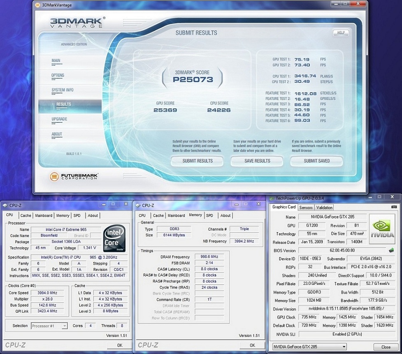The image size is (402, 354).
Task: Click the Futuremark Corporation logo
Action: coord(74,177)
